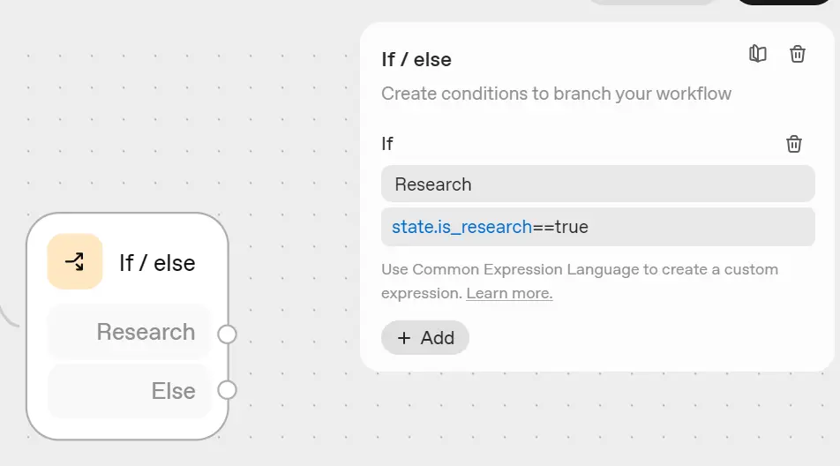Open the Learn more link
The height and width of the screenshot is (466, 840).
click(x=509, y=293)
